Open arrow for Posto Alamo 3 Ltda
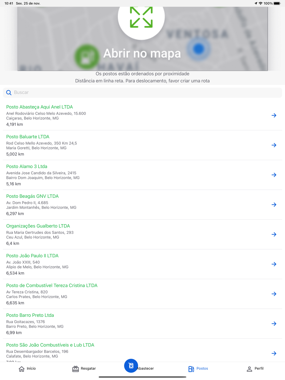The width and height of the screenshot is (285, 380). pyautogui.click(x=274, y=175)
